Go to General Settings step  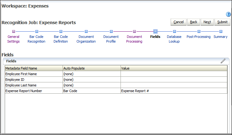pos(13,39)
